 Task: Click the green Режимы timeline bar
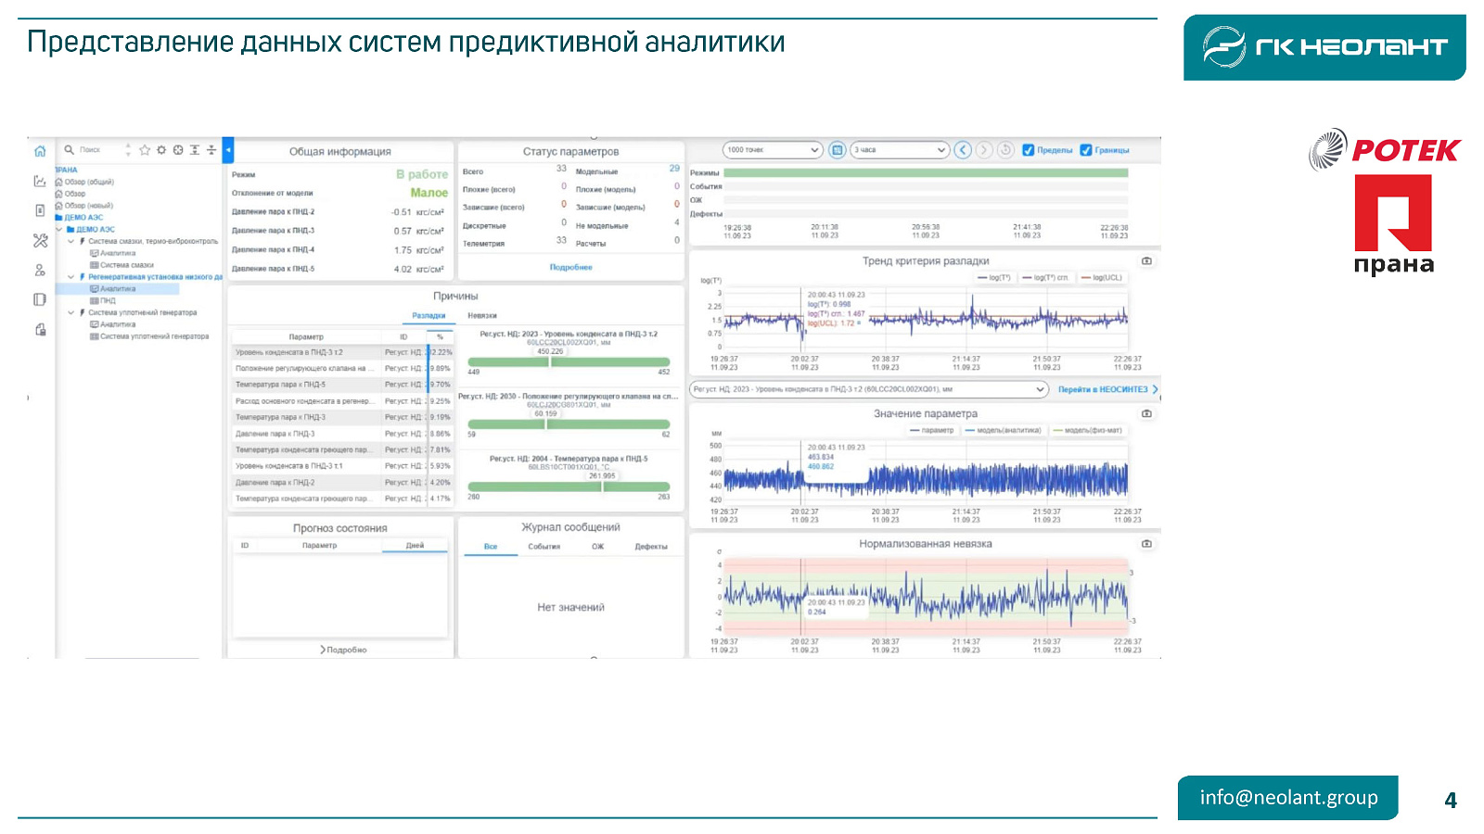pyautogui.click(x=925, y=173)
